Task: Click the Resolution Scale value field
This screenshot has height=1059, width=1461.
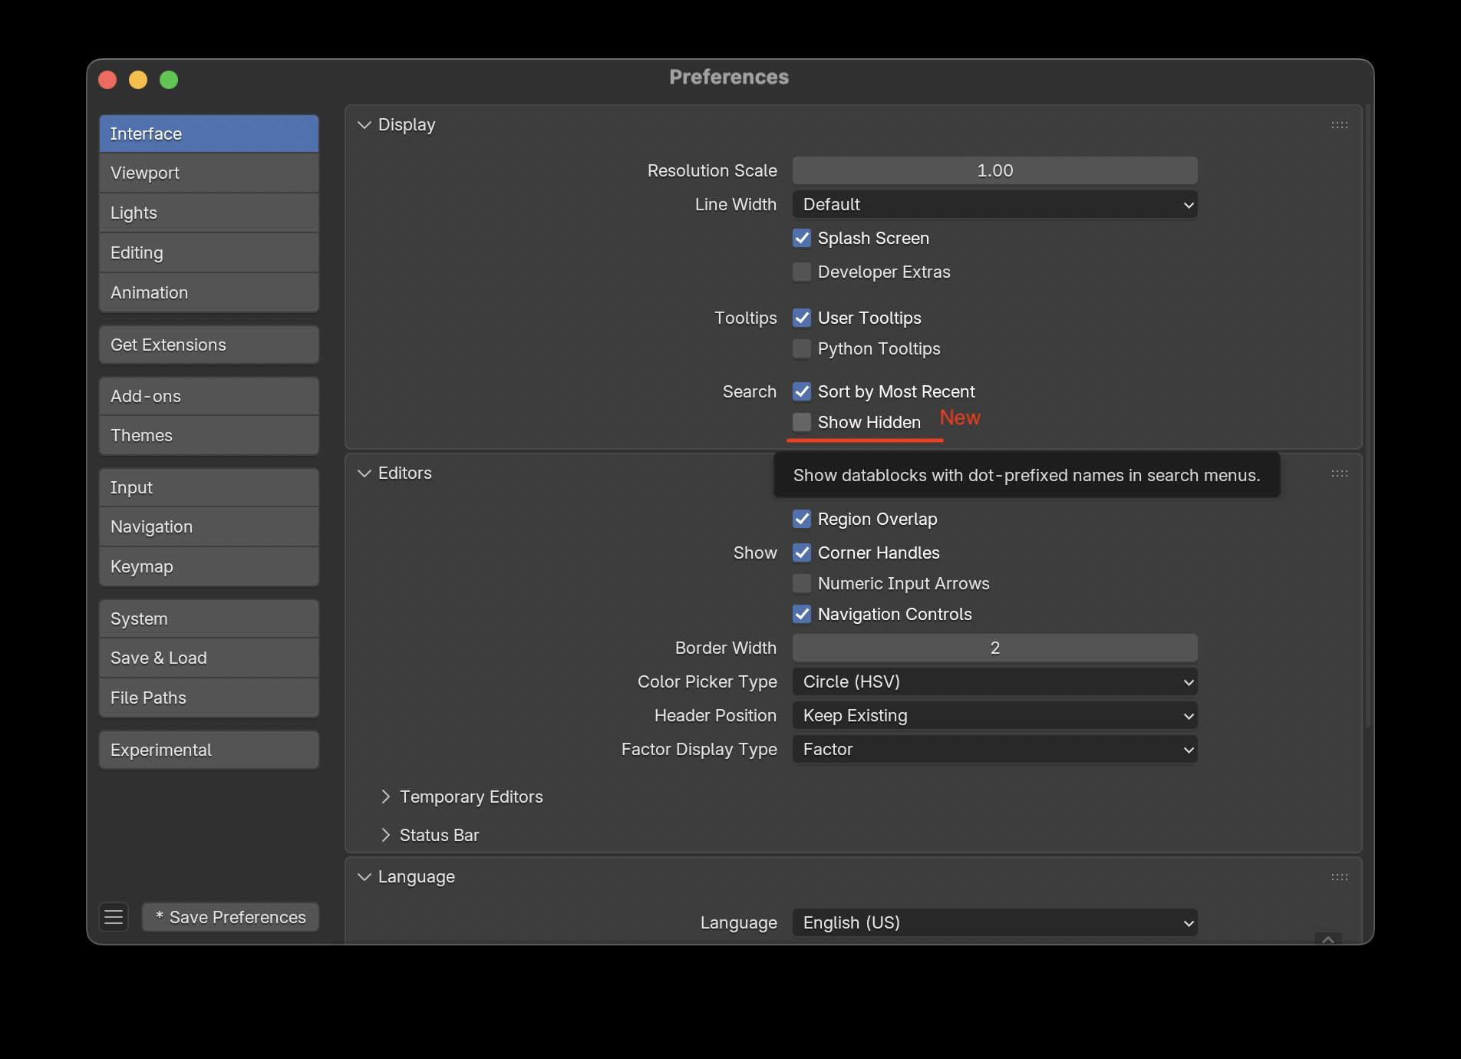Action: pos(994,170)
